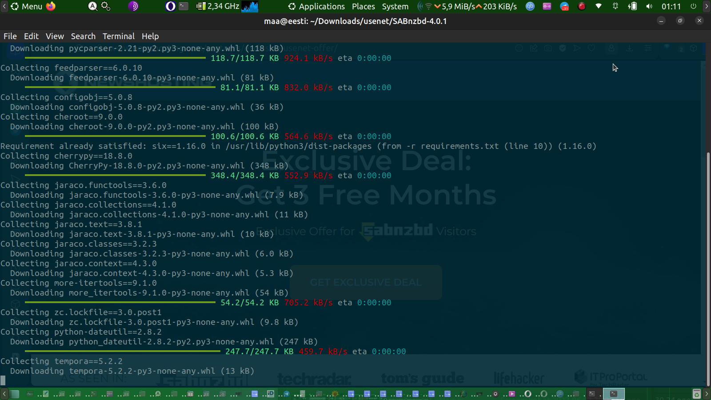Click the red record tray icon
711x400 pixels.
click(x=581, y=6)
